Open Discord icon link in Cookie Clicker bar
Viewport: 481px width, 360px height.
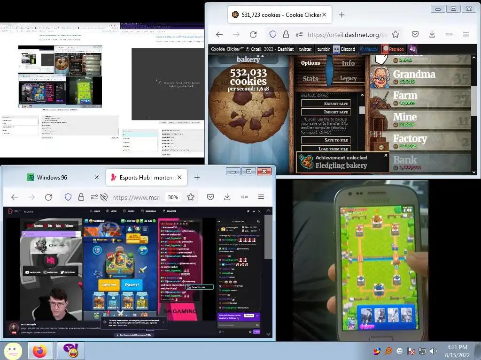click(x=337, y=49)
